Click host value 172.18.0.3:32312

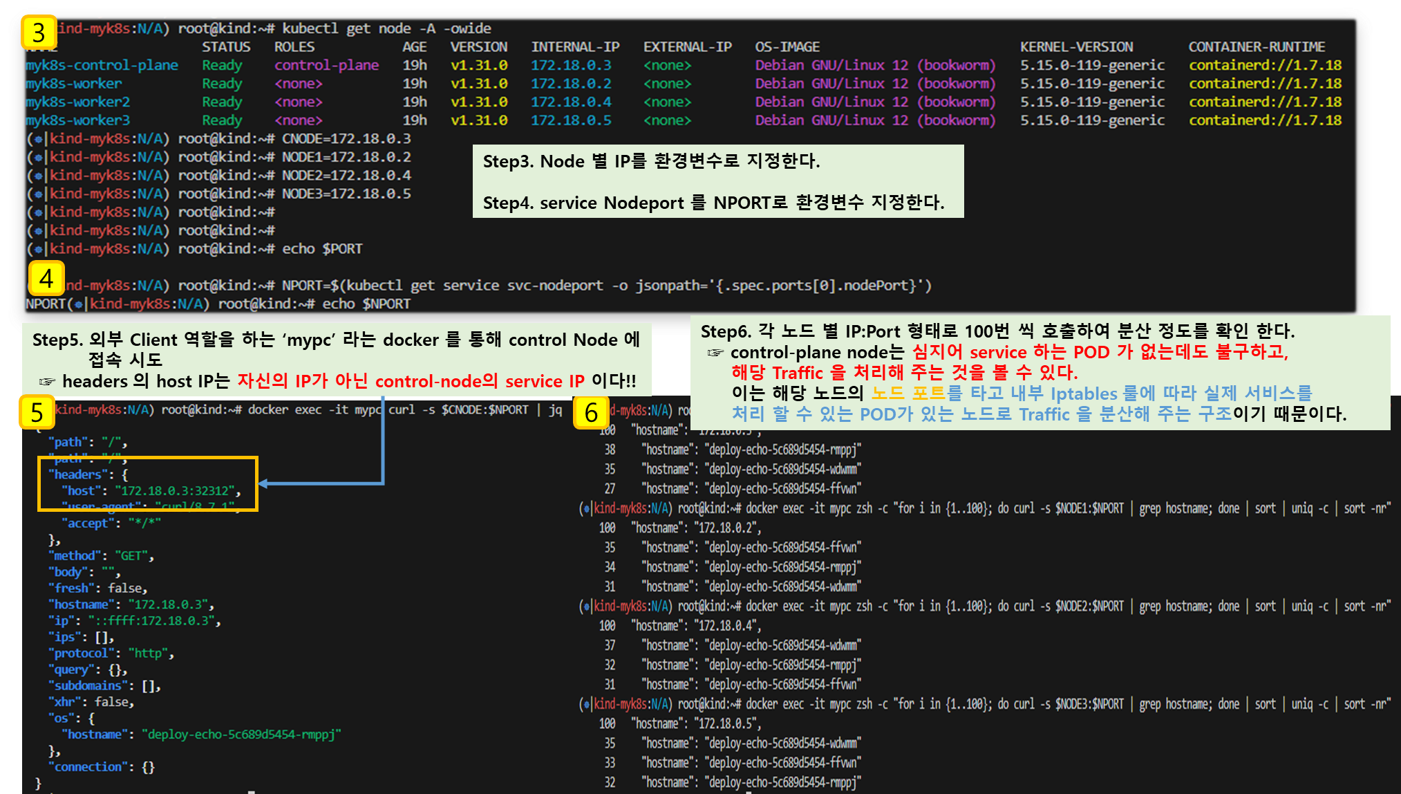(x=176, y=491)
